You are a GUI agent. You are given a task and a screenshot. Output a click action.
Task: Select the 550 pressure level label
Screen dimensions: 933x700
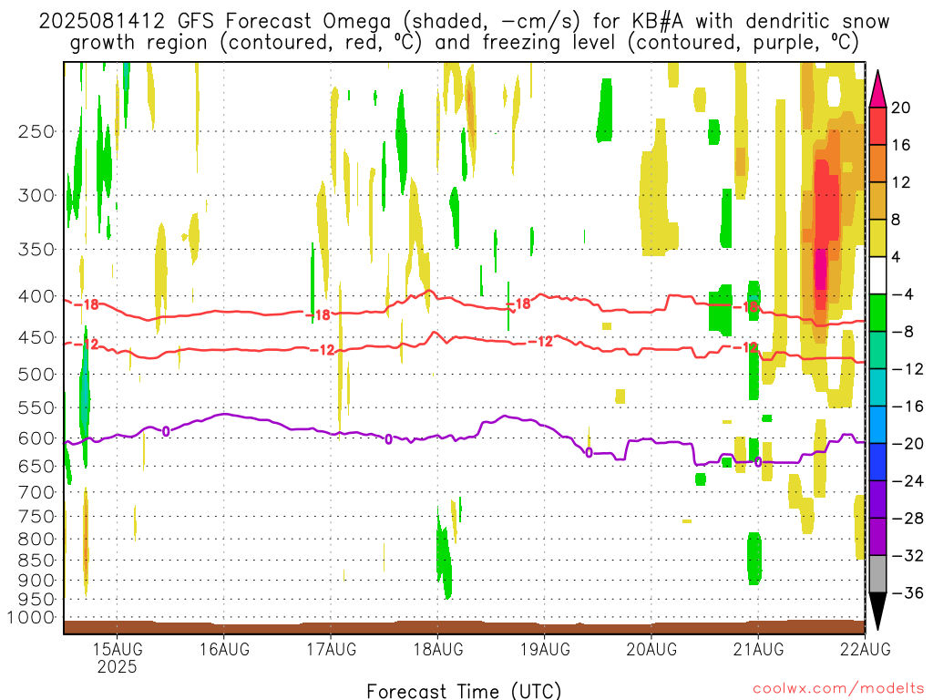click(x=36, y=408)
